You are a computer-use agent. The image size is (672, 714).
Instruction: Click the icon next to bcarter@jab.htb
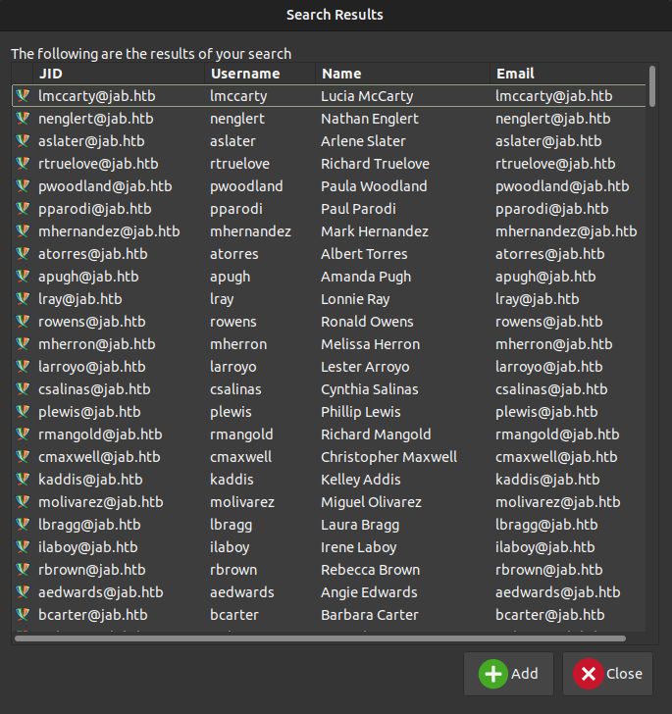tap(24, 615)
